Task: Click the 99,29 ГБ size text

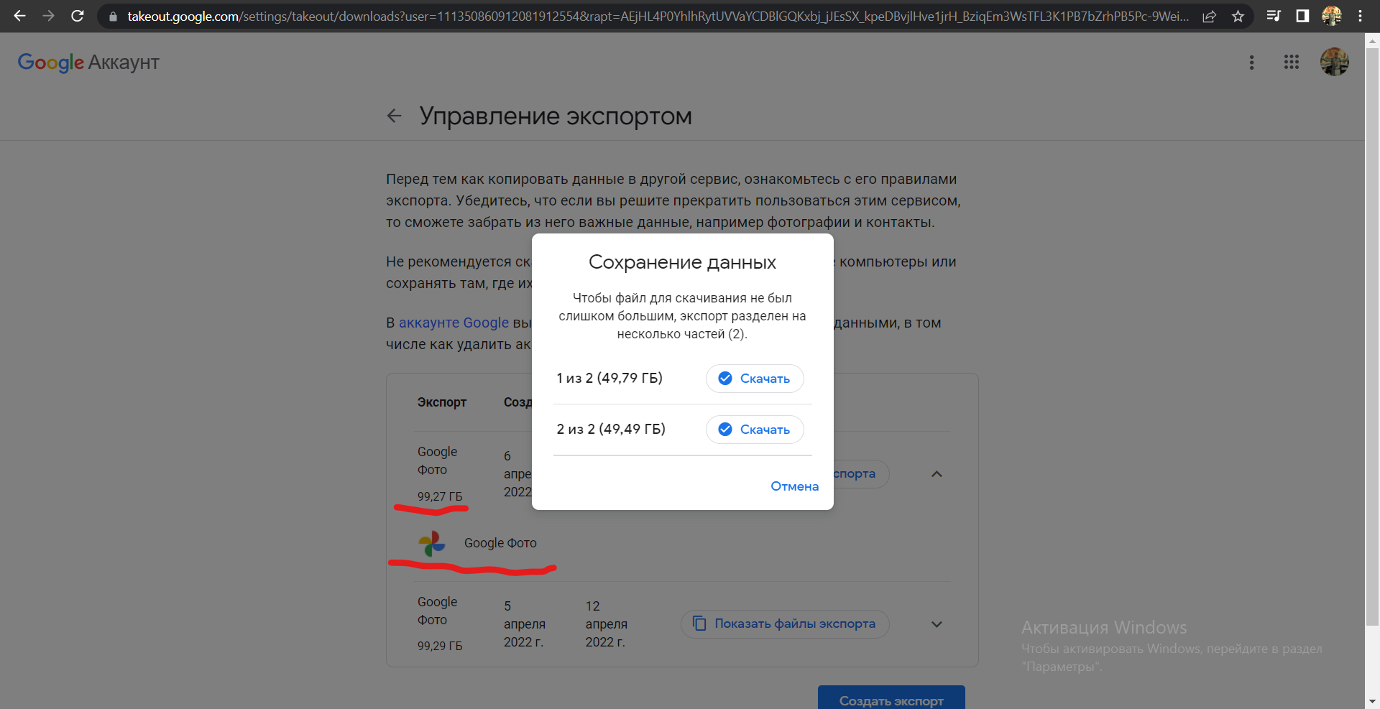Action: coord(440,646)
